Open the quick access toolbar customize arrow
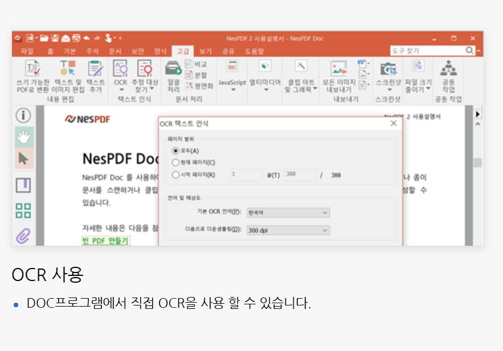This screenshot has width=503, height=351. tap(120, 39)
